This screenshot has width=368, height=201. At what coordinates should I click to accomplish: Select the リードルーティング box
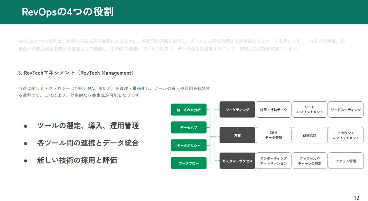point(345,110)
